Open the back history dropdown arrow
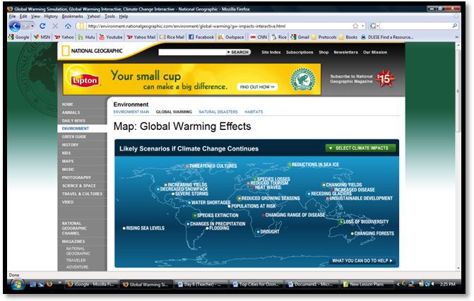474x301 pixels. (x=32, y=26)
